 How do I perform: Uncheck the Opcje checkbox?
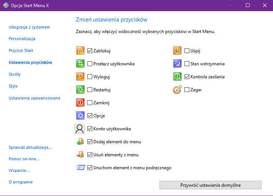90,116
